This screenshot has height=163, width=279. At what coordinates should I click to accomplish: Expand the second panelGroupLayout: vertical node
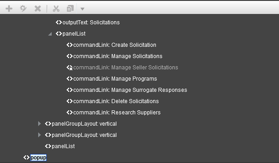40,135
